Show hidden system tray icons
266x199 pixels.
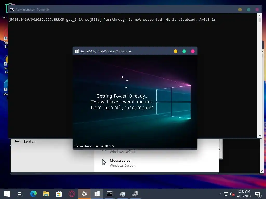(220, 194)
